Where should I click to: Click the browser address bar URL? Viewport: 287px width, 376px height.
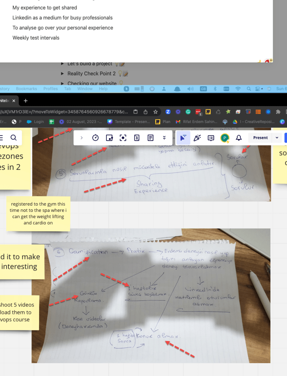[64, 112]
